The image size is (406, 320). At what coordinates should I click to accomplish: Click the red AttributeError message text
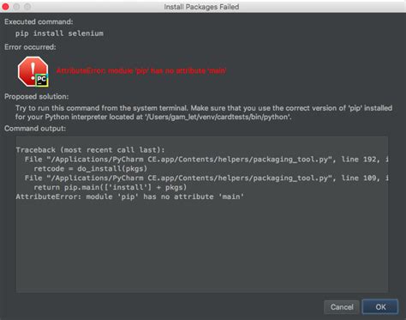[141, 70]
